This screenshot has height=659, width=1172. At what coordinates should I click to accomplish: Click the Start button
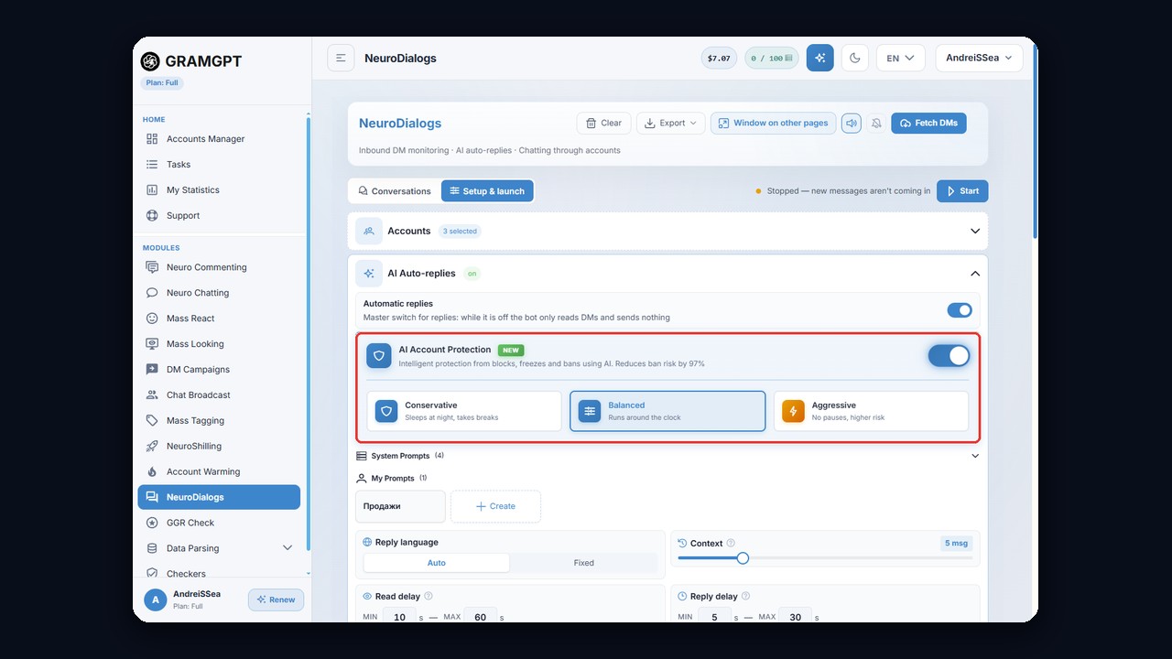(x=962, y=191)
